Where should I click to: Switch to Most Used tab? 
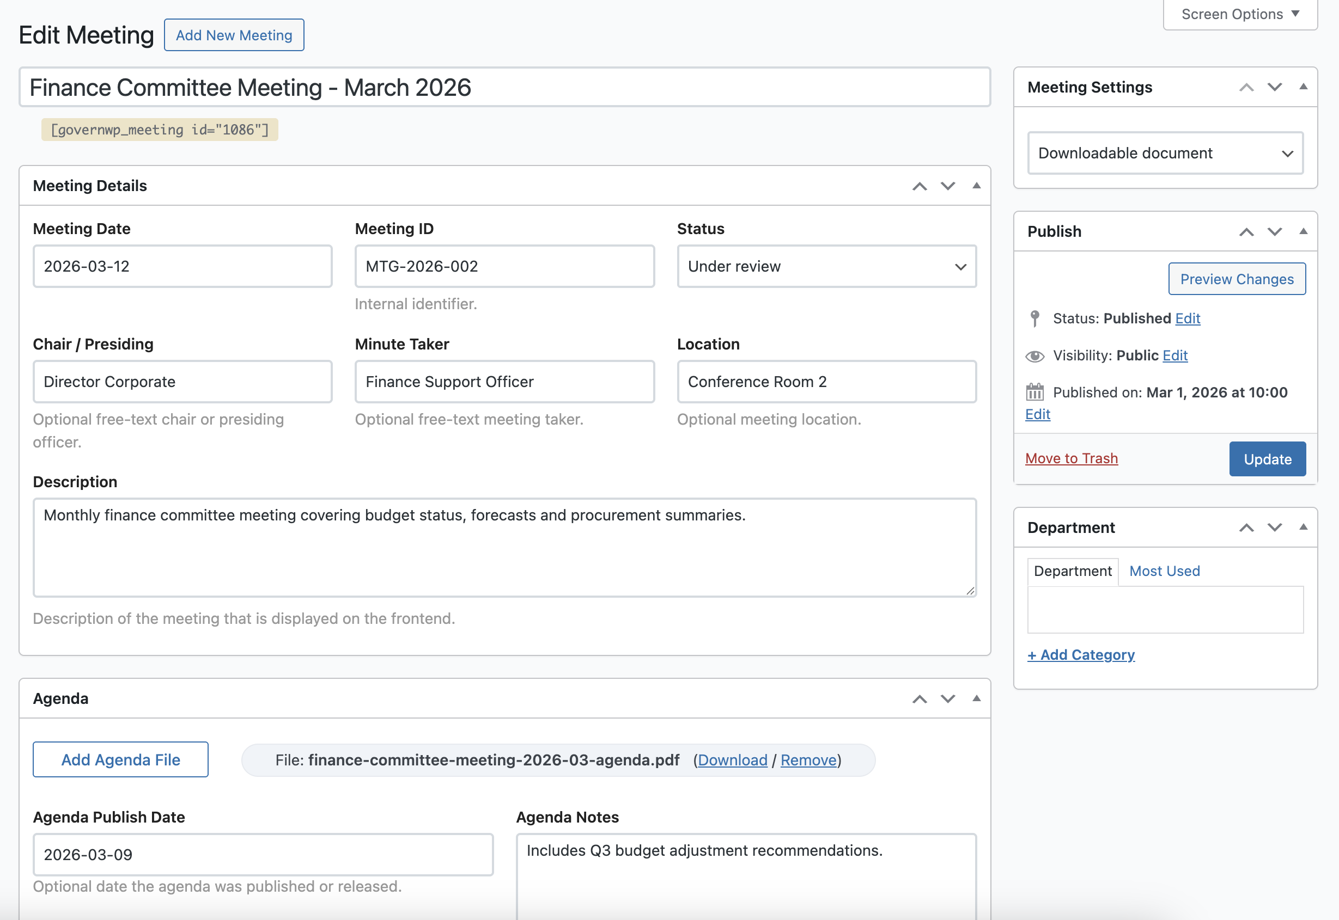pos(1164,571)
